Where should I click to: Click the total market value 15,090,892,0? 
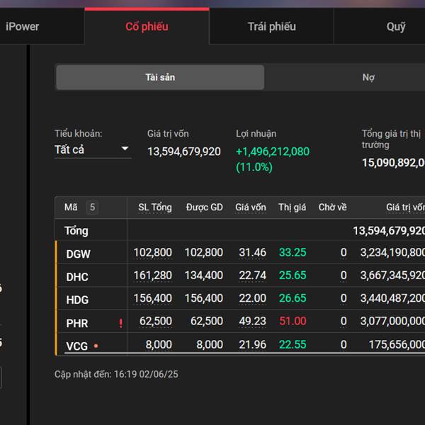click(x=394, y=163)
